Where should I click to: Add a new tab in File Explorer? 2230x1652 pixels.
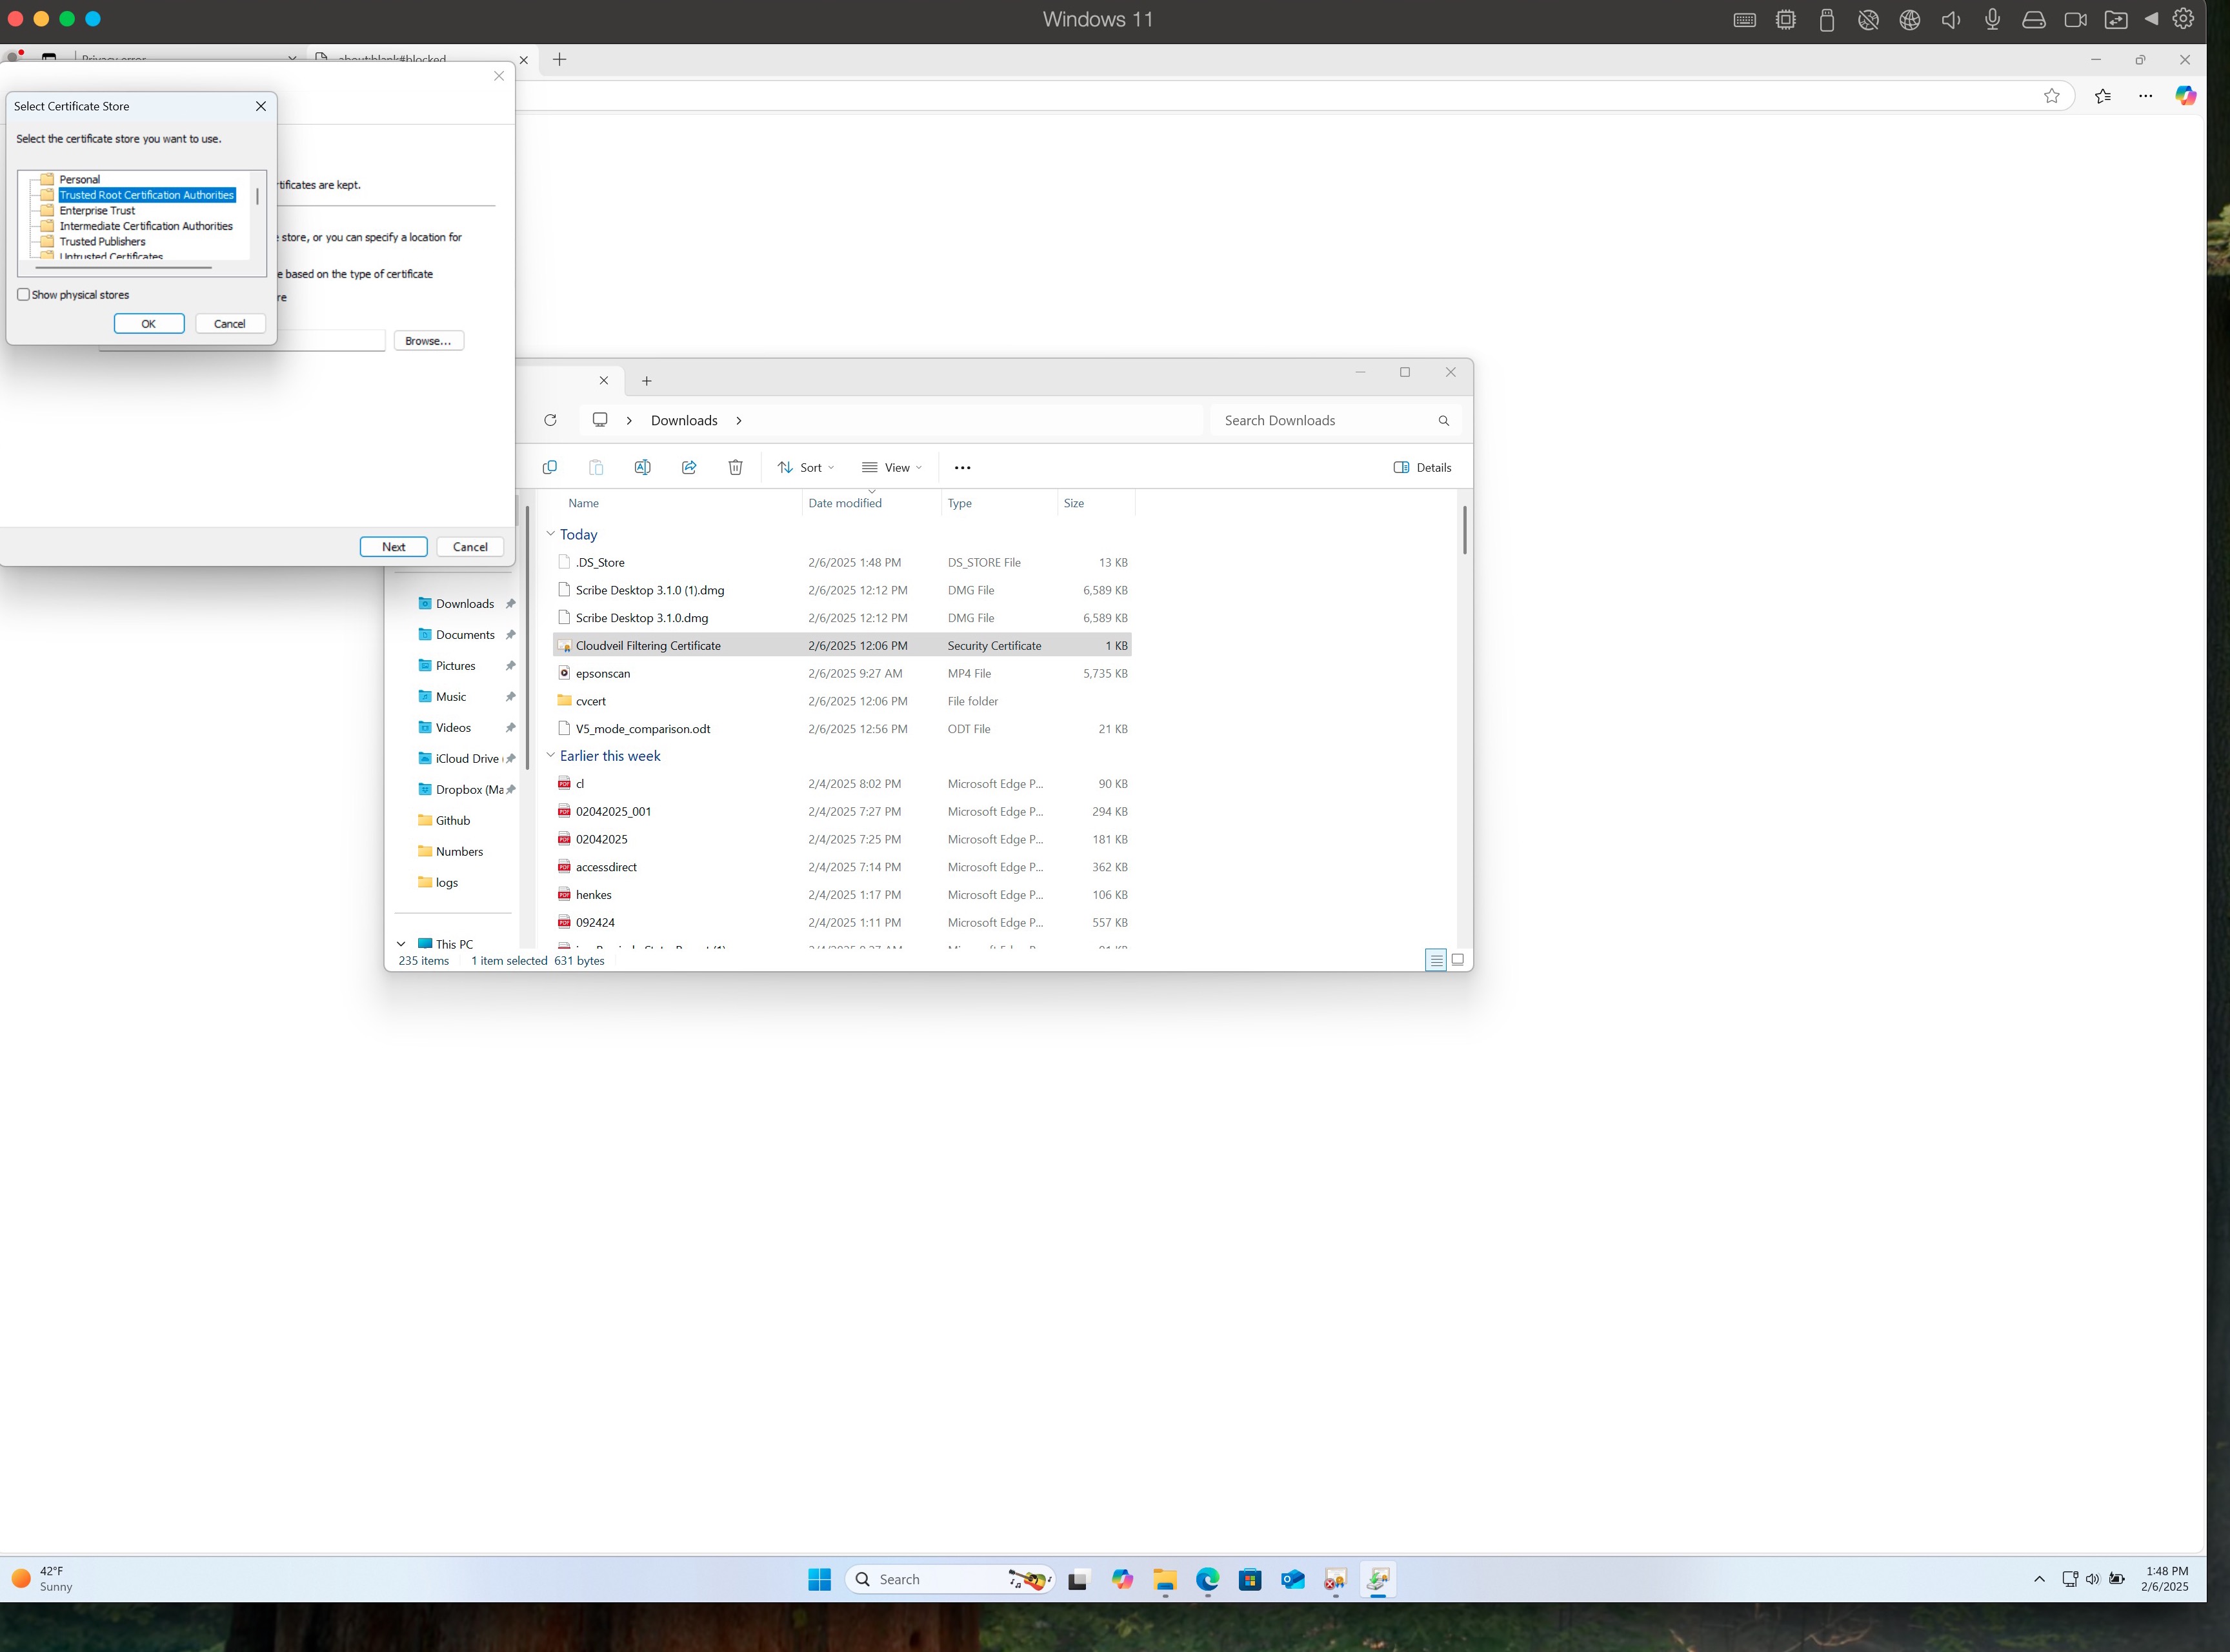(647, 381)
